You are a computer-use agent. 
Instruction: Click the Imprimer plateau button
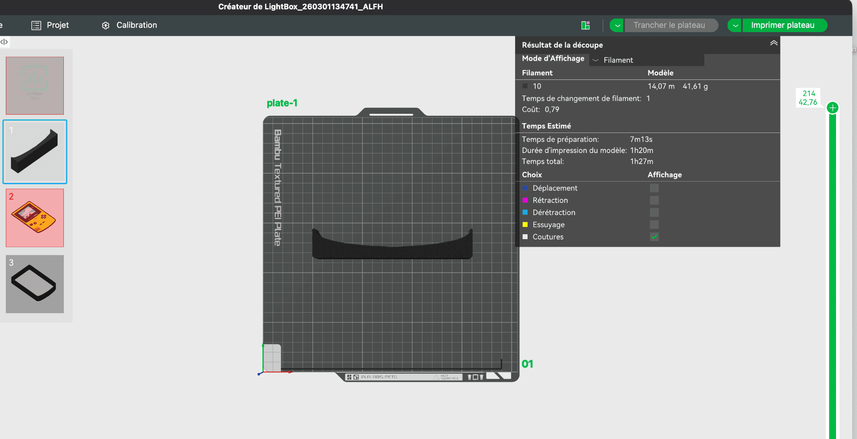(782, 25)
